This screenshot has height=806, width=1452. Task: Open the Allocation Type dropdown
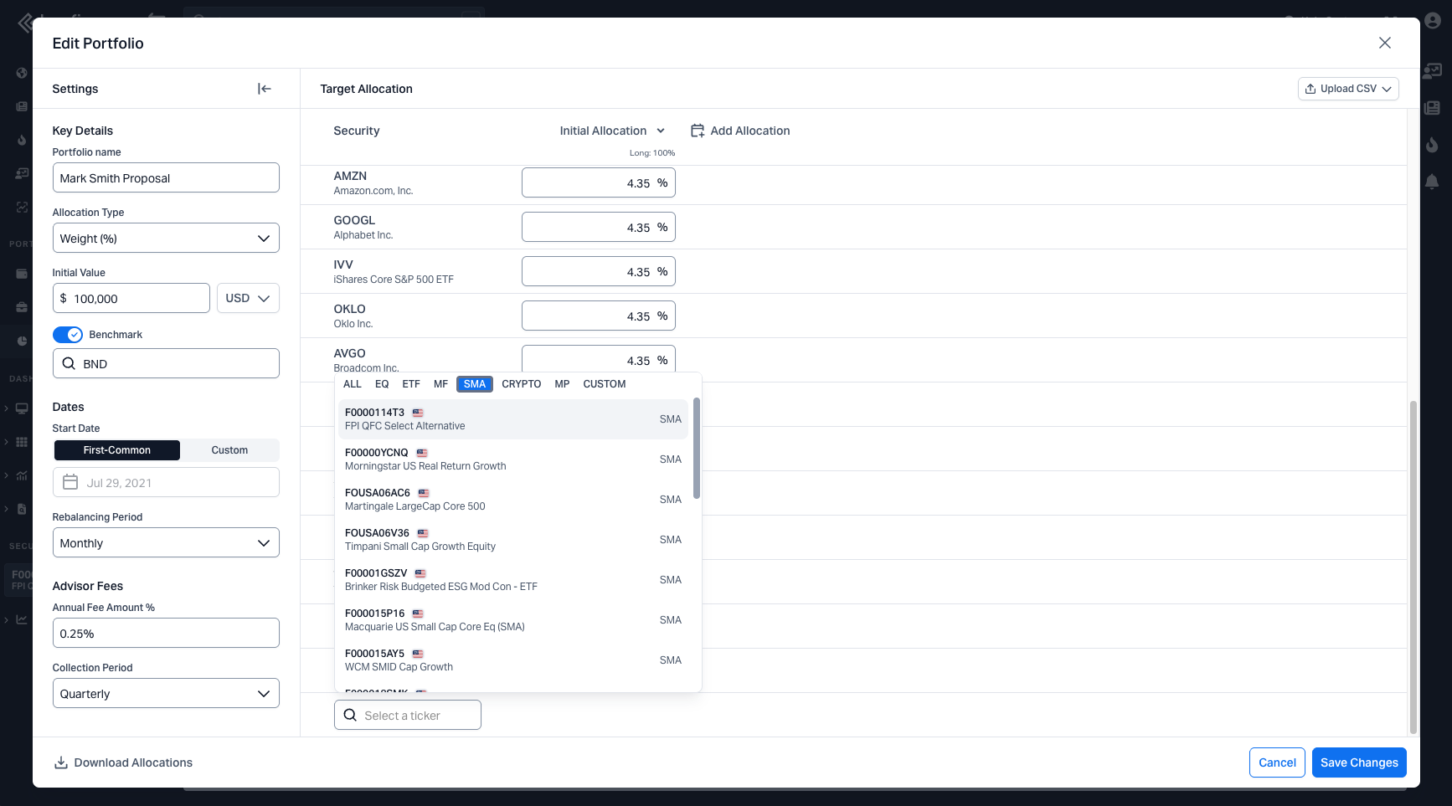[x=166, y=239]
